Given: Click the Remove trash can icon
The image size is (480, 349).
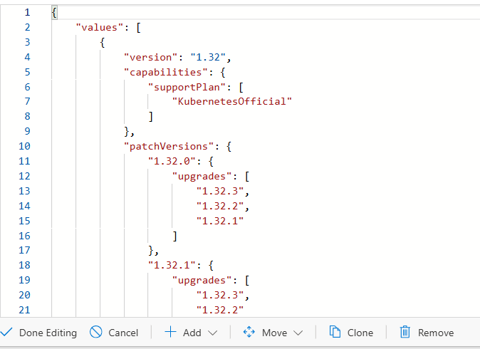Looking at the screenshot, I should click(405, 332).
